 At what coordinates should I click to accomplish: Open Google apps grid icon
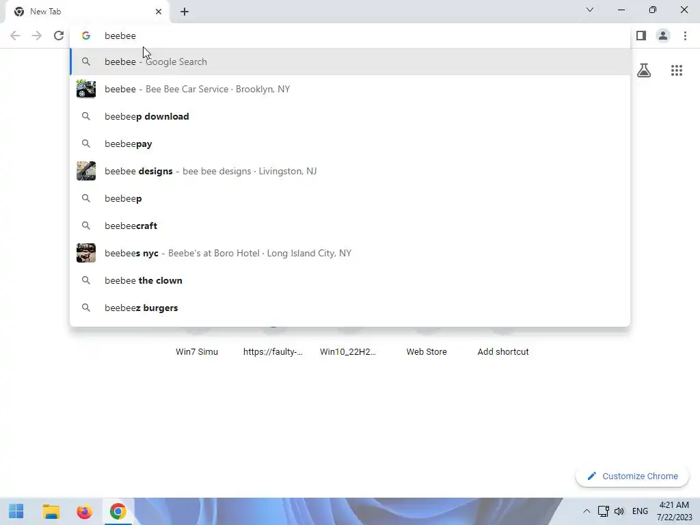[x=676, y=70]
